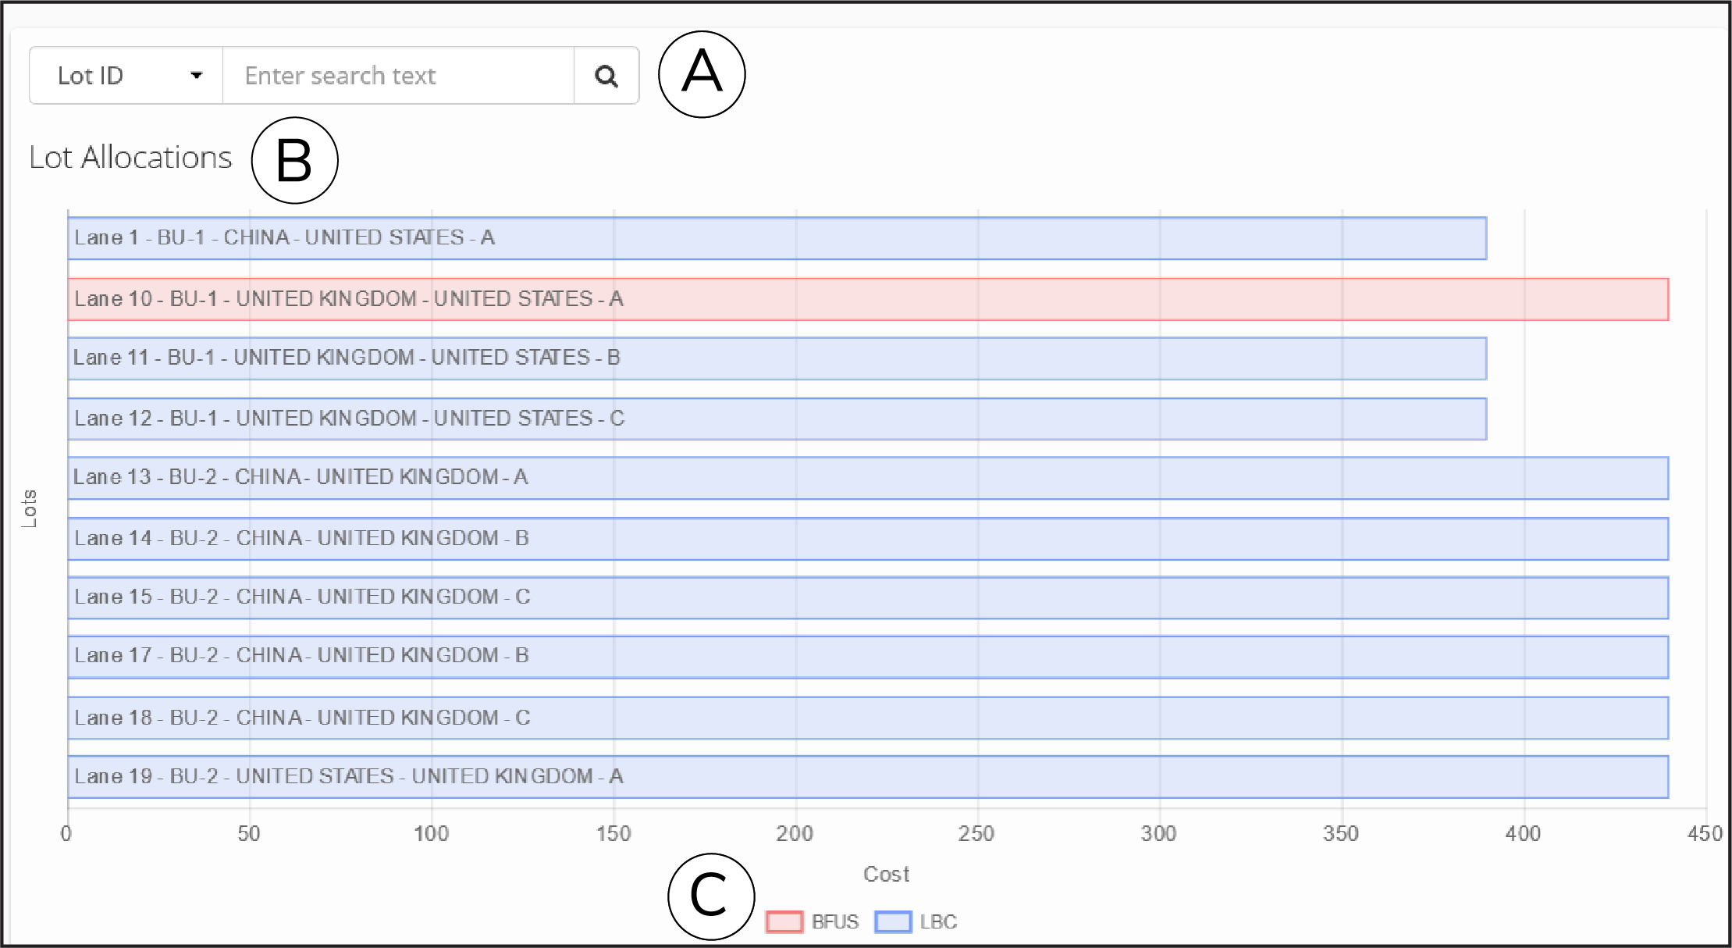This screenshot has width=1732, height=948.
Task: Click the LBC legend label
Action: click(938, 921)
